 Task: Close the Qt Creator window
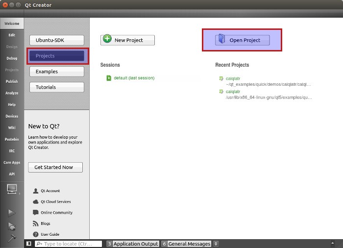[x=5, y=5]
